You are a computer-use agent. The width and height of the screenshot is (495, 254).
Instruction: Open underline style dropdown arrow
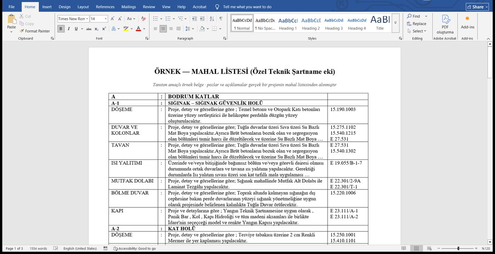(x=81, y=28)
